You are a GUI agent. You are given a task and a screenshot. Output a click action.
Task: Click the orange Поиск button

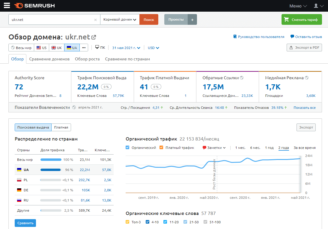pyautogui.click(x=149, y=20)
